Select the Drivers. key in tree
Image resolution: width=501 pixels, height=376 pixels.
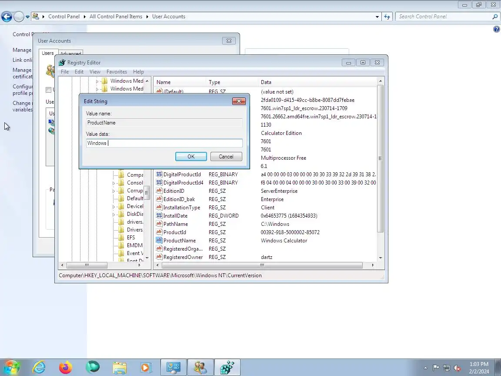click(135, 230)
